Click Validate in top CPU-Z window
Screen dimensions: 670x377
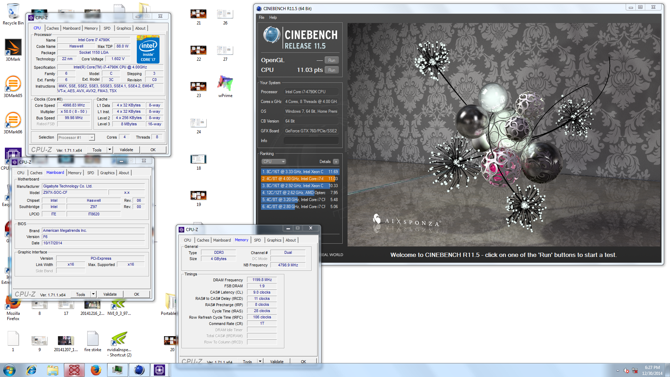click(x=126, y=150)
